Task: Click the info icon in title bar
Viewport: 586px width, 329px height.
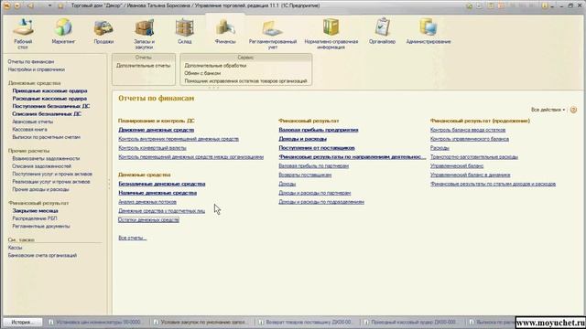Action: tap(545, 5)
